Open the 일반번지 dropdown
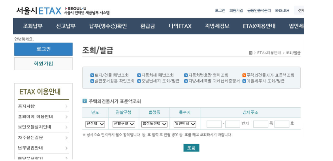 (185, 124)
